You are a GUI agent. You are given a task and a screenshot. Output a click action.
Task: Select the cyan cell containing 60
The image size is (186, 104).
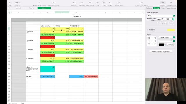coord(47,69)
